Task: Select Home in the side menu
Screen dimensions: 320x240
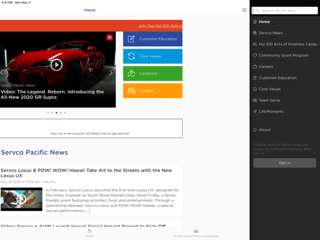Action: (x=285, y=21)
